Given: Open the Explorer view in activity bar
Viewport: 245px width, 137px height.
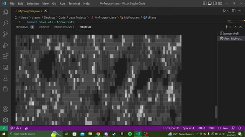Looking at the screenshot, I should click(x=5, y=12).
